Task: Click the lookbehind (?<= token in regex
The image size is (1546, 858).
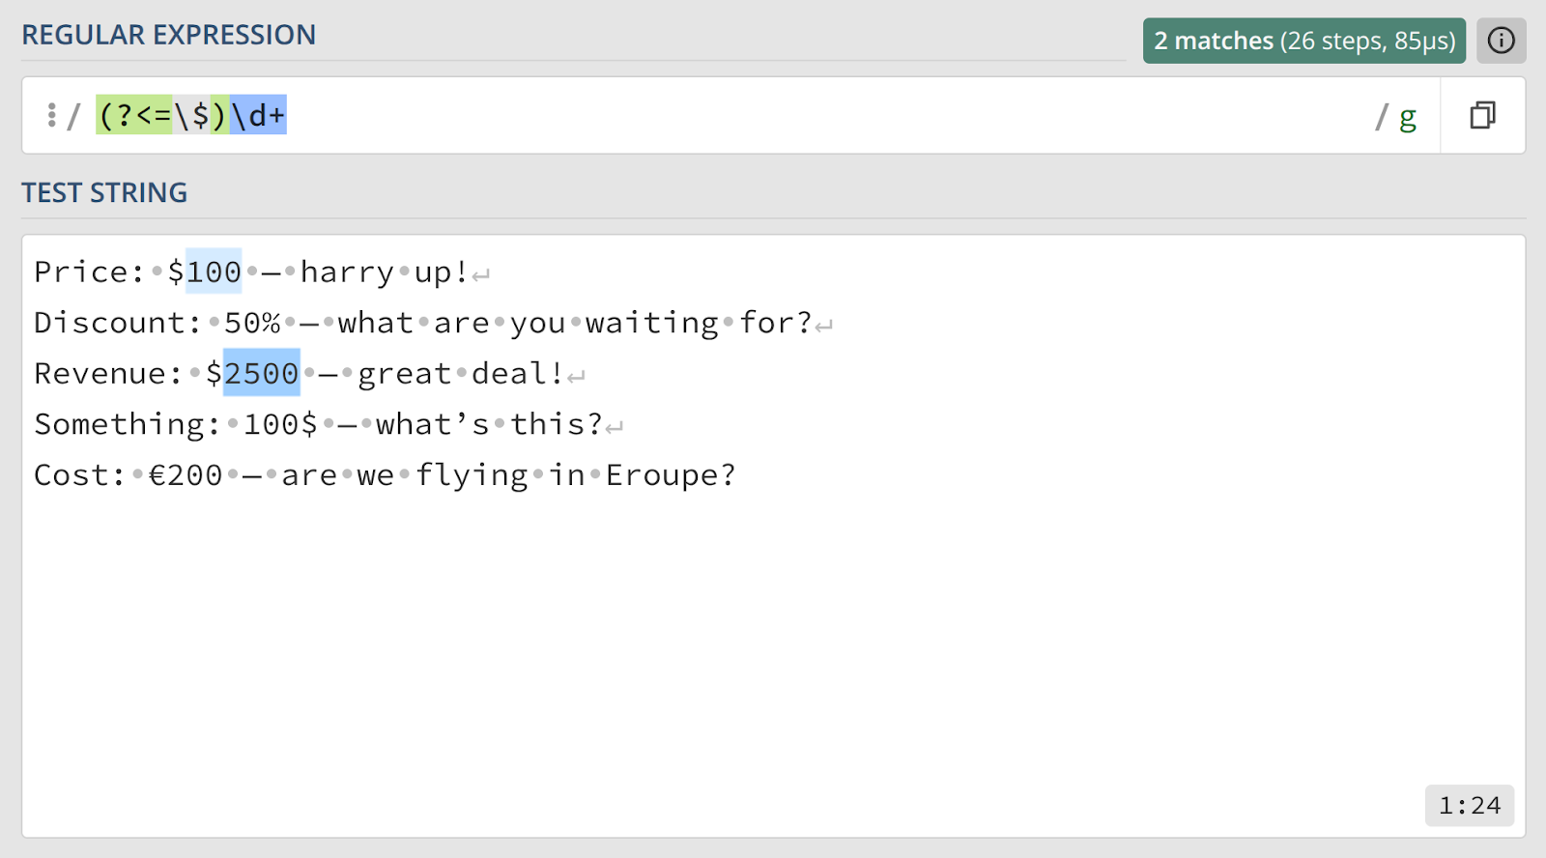Action: pos(134,116)
